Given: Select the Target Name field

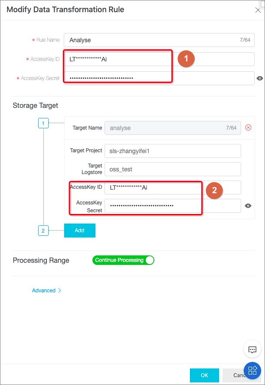Looking at the screenshot, I should pyautogui.click(x=173, y=127).
